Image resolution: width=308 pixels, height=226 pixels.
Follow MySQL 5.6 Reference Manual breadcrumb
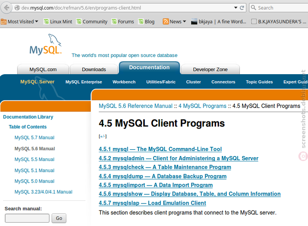click(136, 106)
